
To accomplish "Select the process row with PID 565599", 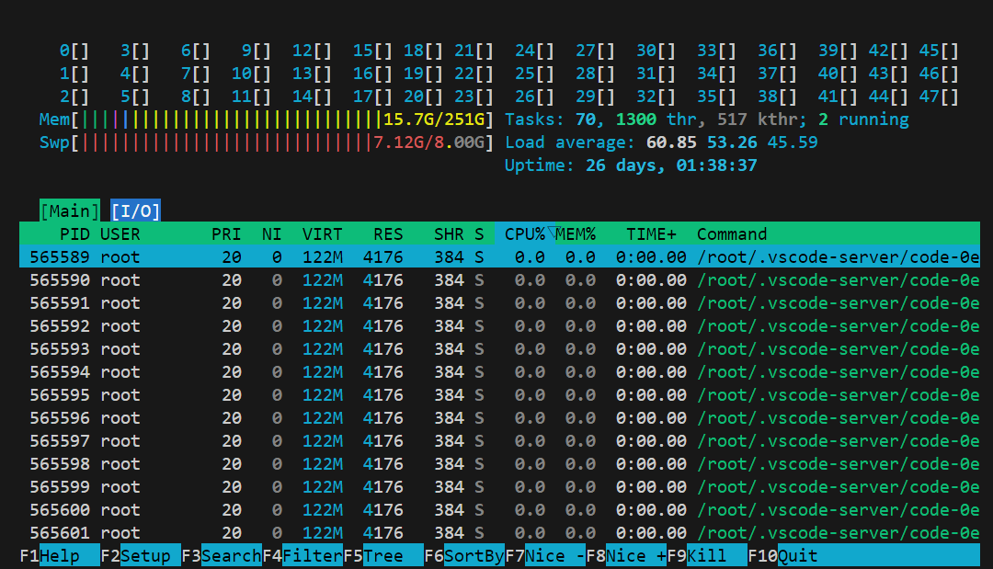I will point(499,486).
